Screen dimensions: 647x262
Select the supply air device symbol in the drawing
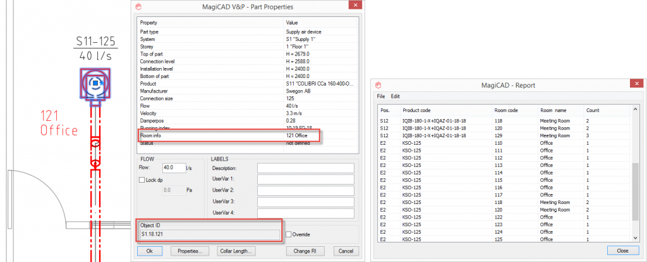[95, 84]
